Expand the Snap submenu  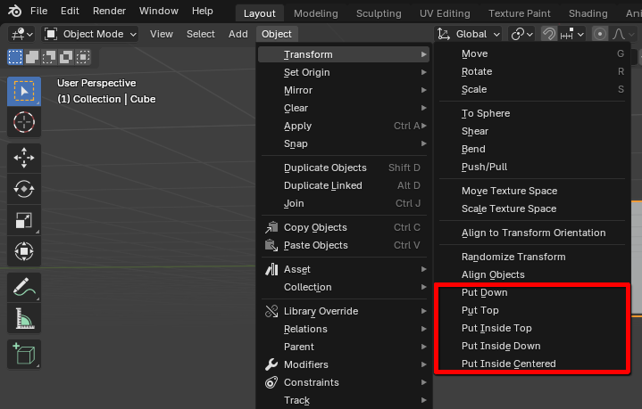coord(344,143)
